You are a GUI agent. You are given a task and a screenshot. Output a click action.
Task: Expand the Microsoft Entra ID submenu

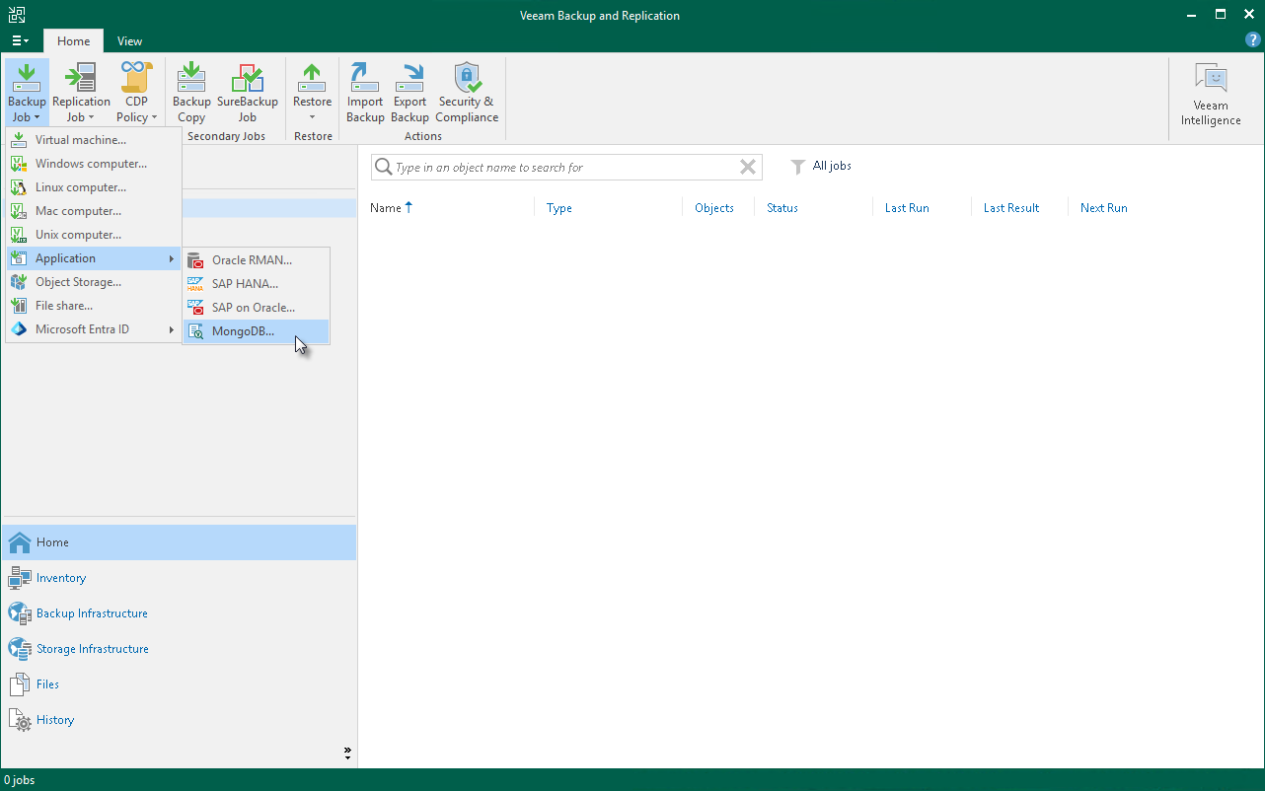click(94, 329)
